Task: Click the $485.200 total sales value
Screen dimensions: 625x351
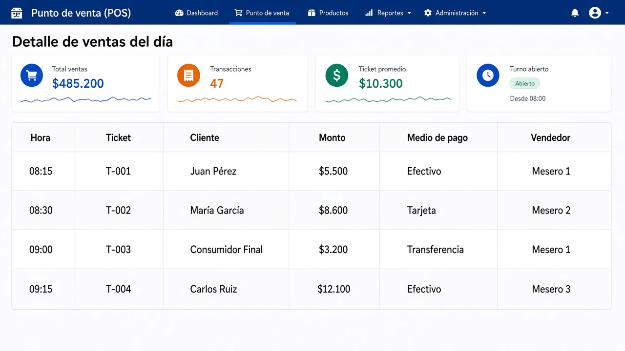Action: [78, 83]
